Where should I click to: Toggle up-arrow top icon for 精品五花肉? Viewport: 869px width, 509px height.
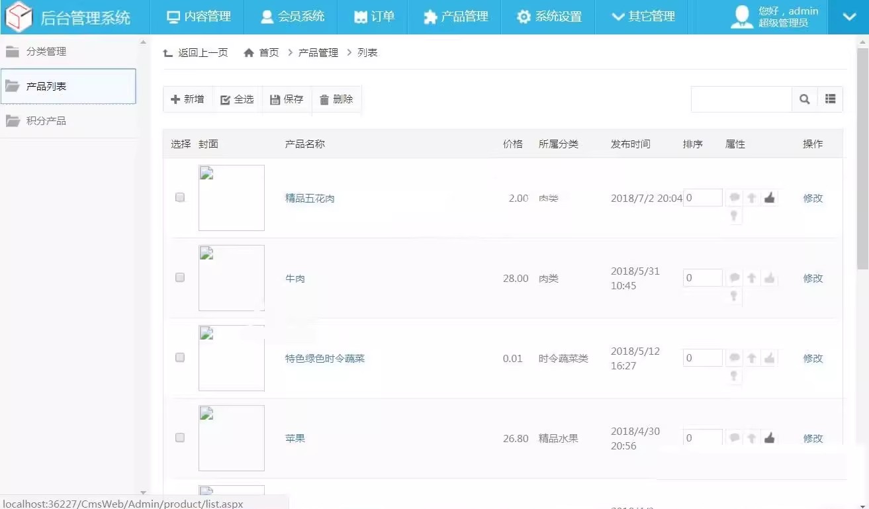point(752,197)
